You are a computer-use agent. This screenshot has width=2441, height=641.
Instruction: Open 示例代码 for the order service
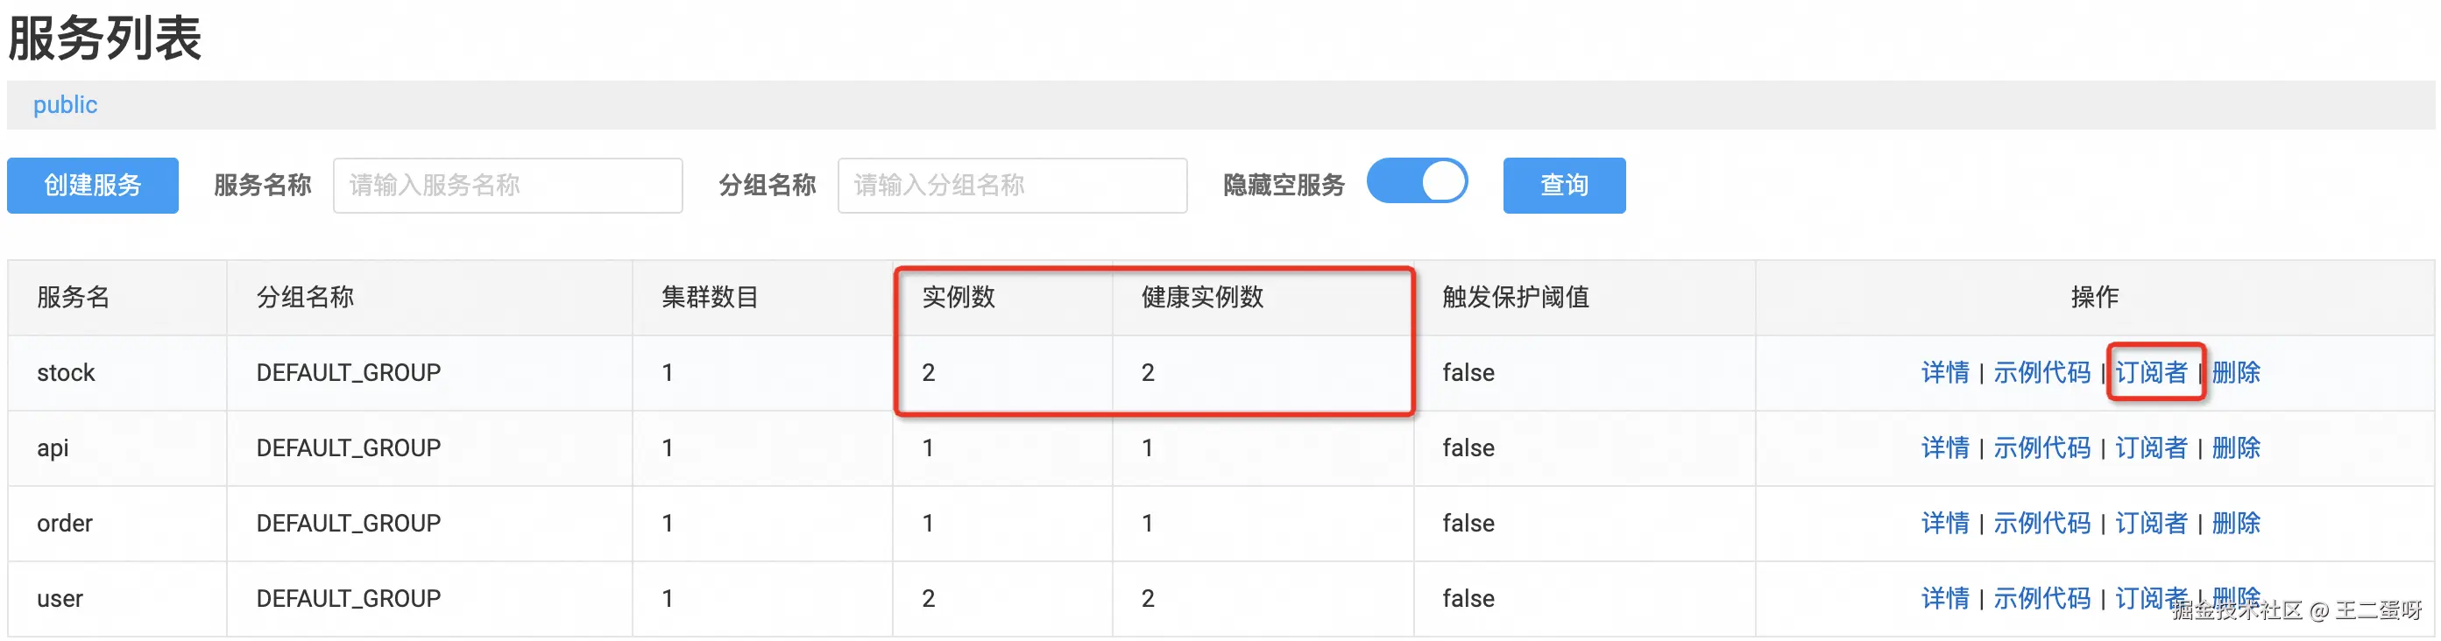click(x=2041, y=523)
